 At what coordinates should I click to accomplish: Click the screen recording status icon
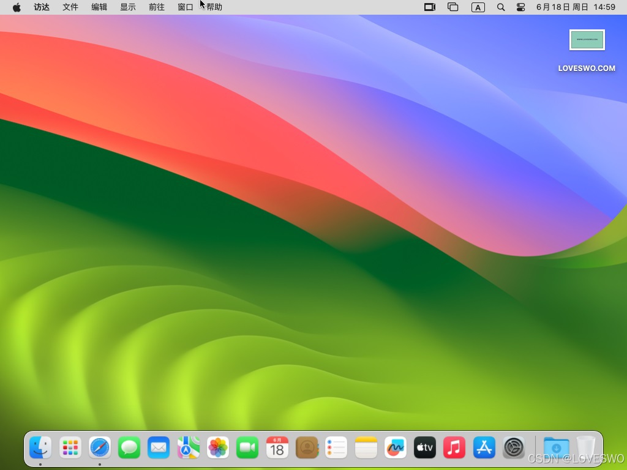(x=430, y=7)
